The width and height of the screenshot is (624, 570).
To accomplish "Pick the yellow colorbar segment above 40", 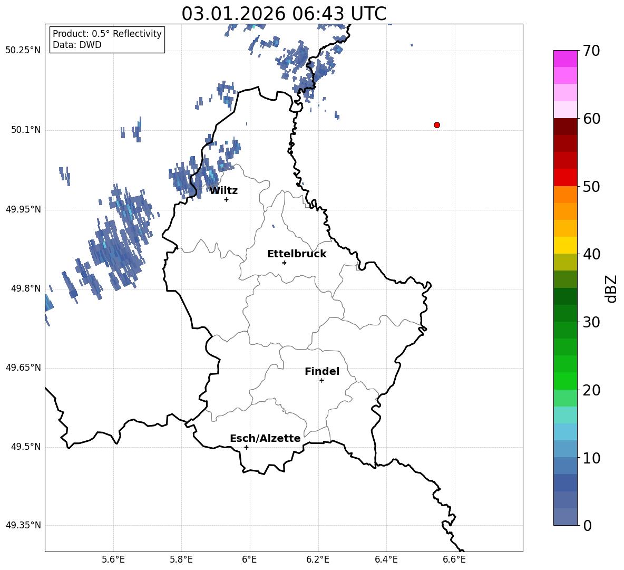I will point(565,245).
